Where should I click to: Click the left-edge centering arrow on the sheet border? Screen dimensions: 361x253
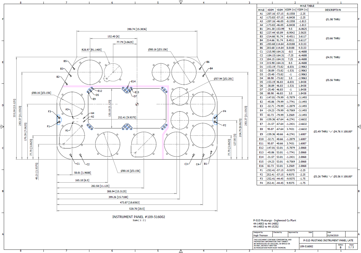pyautogui.click(x=2, y=126)
